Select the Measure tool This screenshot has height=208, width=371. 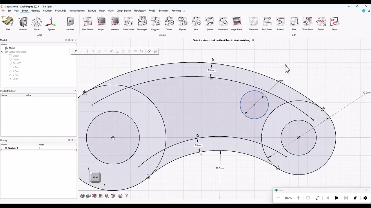23,22
